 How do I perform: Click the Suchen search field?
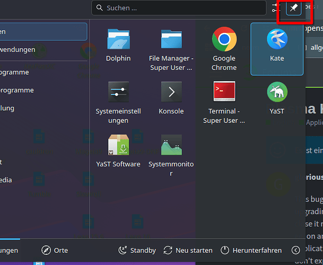179,8
